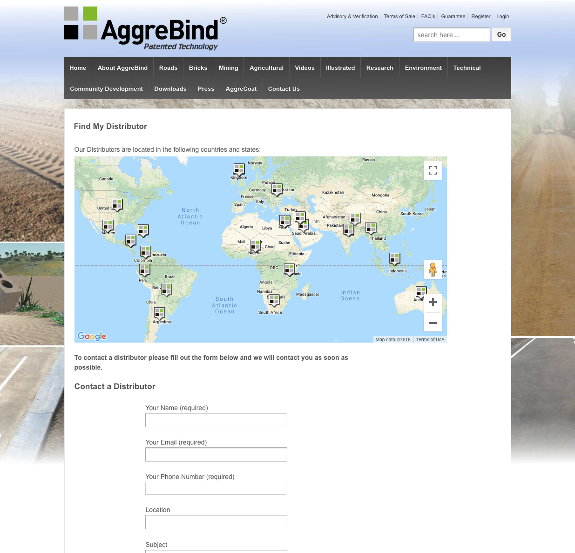Go to Bricks section
575x553 pixels.
(x=198, y=68)
